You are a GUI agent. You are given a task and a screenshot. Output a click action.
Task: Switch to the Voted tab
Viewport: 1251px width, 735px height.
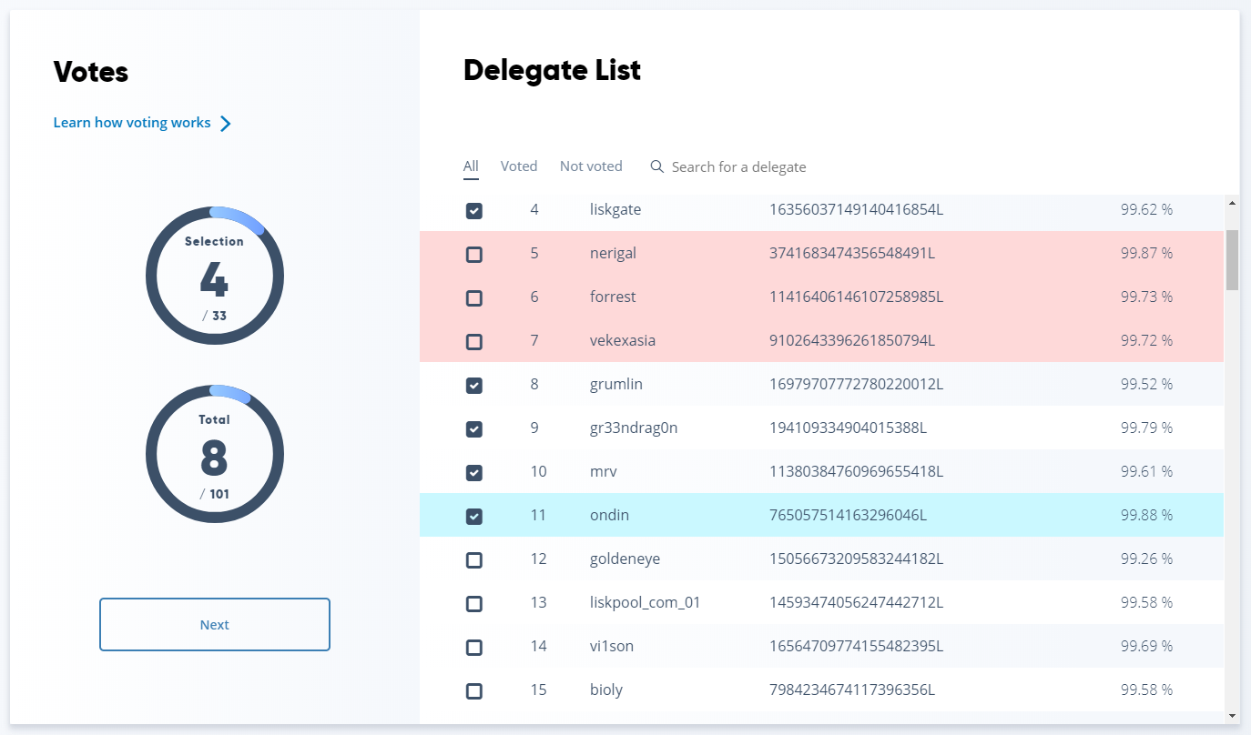(x=519, y=166)
